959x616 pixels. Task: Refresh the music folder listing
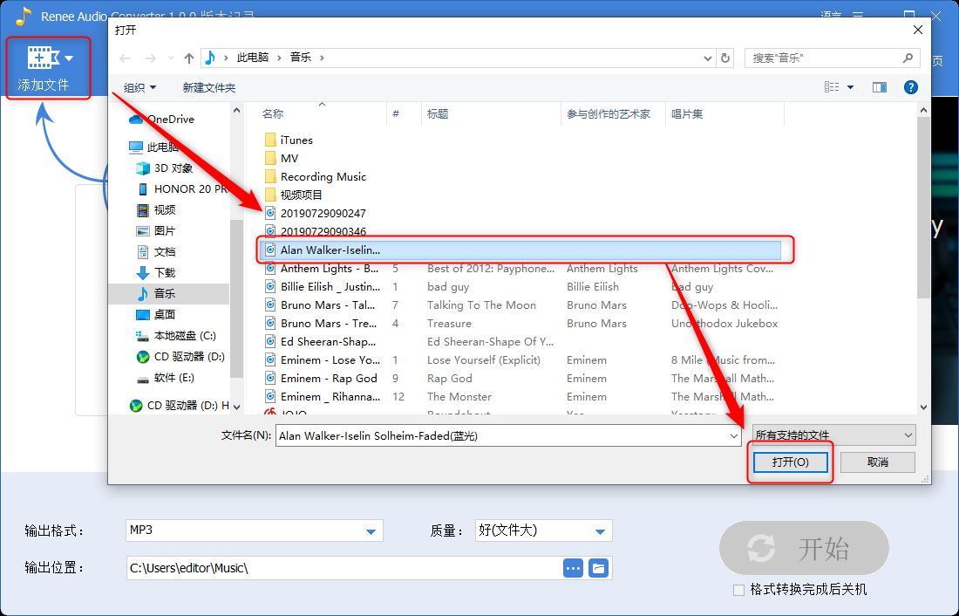725,58
